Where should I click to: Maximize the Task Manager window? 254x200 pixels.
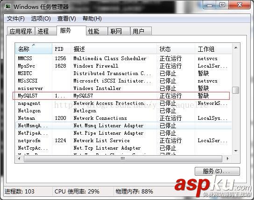[222, 5]
